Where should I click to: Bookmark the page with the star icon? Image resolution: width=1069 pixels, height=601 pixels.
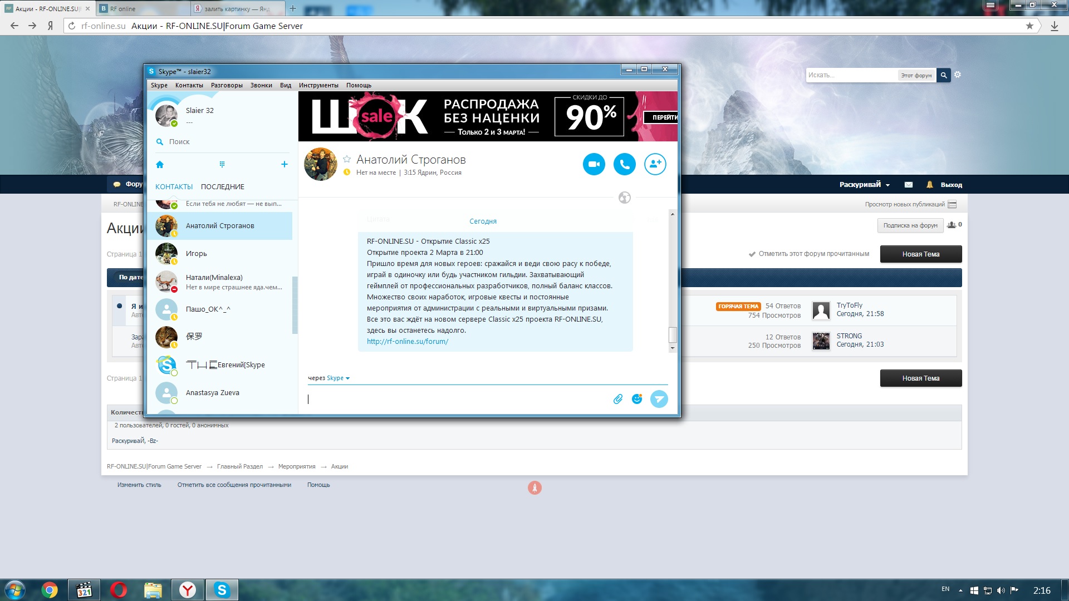tap(1029, 26)
